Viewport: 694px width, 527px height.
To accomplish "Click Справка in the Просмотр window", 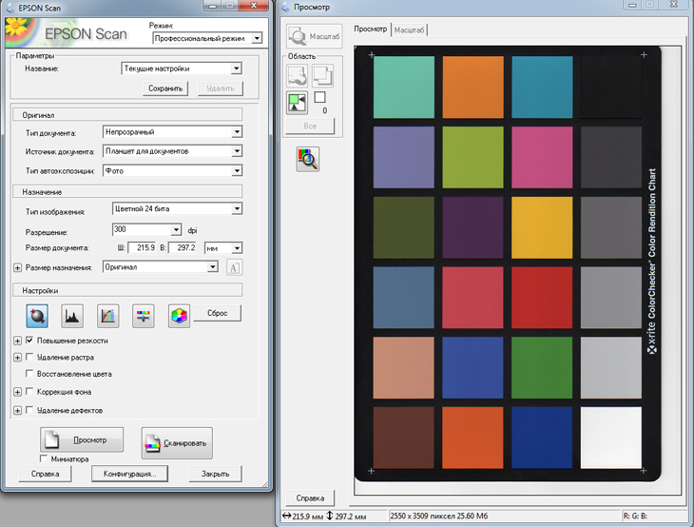I will tap(310, 498).
